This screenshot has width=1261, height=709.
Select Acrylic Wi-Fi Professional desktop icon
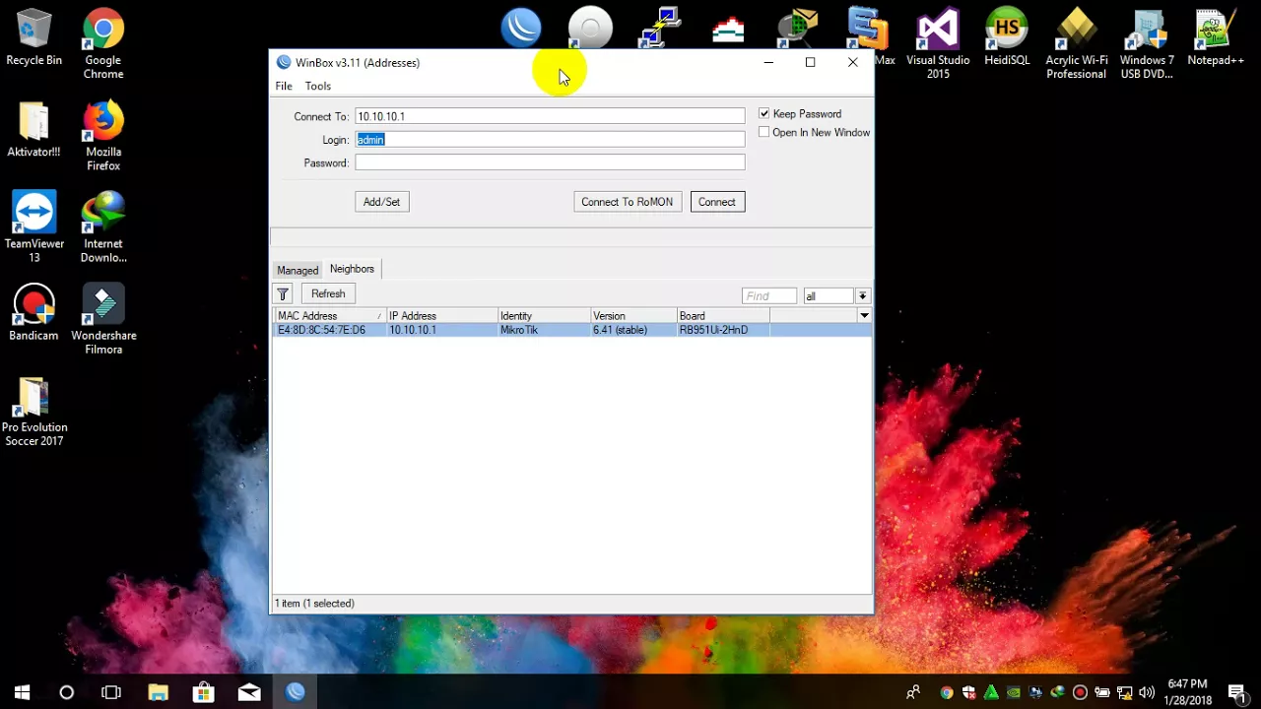[x=1077, y=44]
